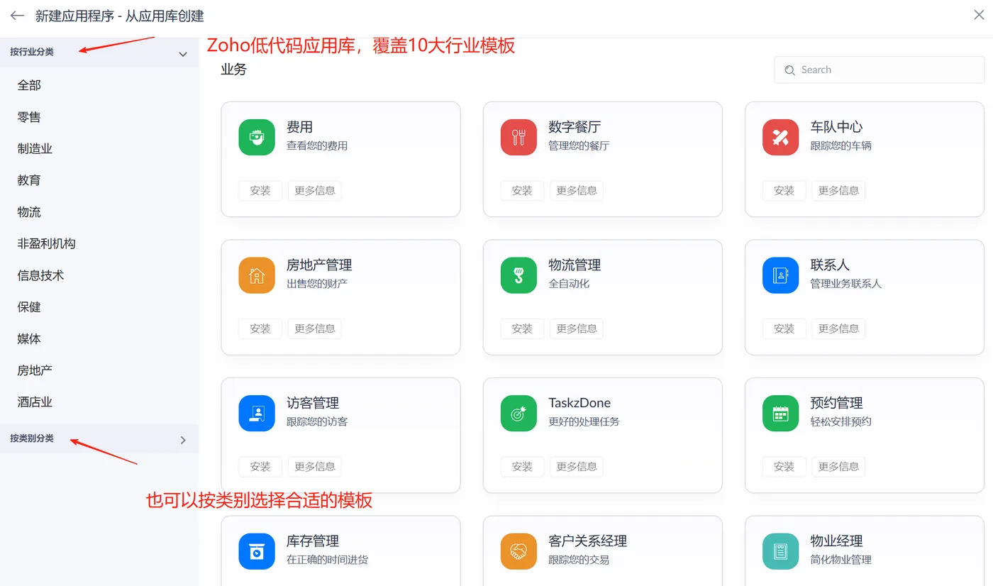The height and width of the screenshot is (586, 993).
Task: Click the 费用 expense app icon
Action: pyautogui.click(x=256, y=137)
